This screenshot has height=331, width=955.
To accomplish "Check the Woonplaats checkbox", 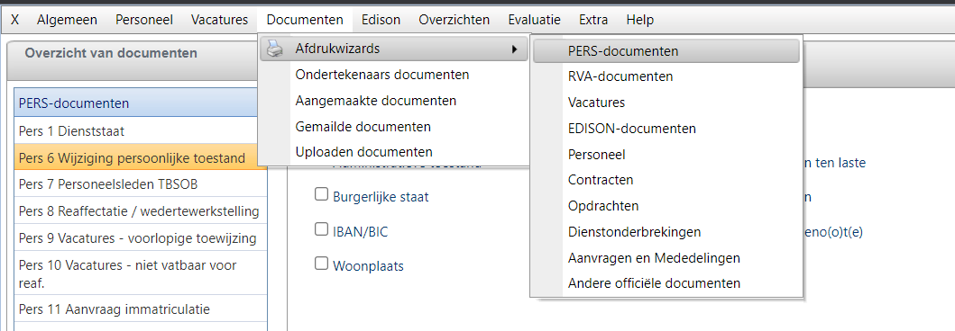I will [321, 263].
